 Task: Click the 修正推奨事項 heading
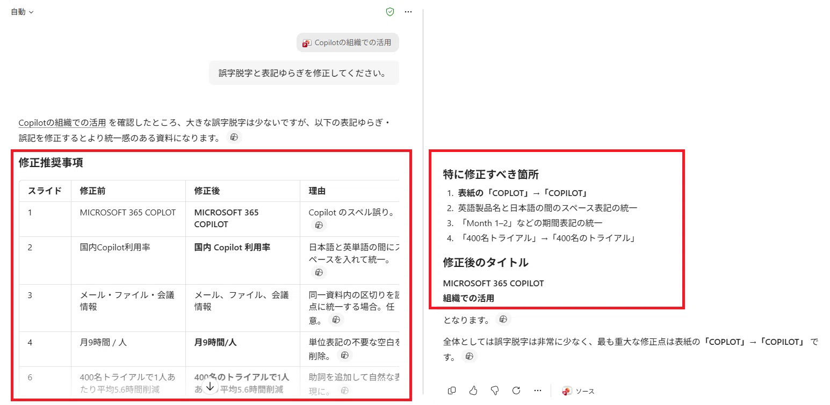coord(50,162)
